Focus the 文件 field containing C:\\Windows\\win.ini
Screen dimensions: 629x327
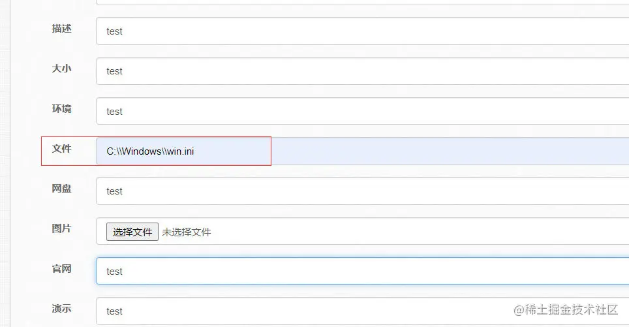362,151
